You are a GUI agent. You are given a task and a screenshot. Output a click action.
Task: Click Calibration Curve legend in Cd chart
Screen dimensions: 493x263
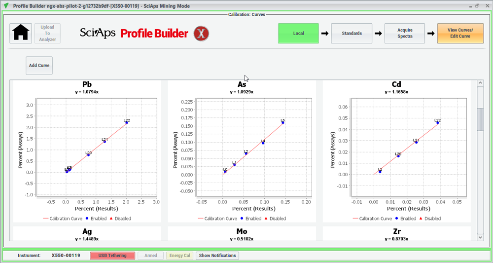coord(373,219)
